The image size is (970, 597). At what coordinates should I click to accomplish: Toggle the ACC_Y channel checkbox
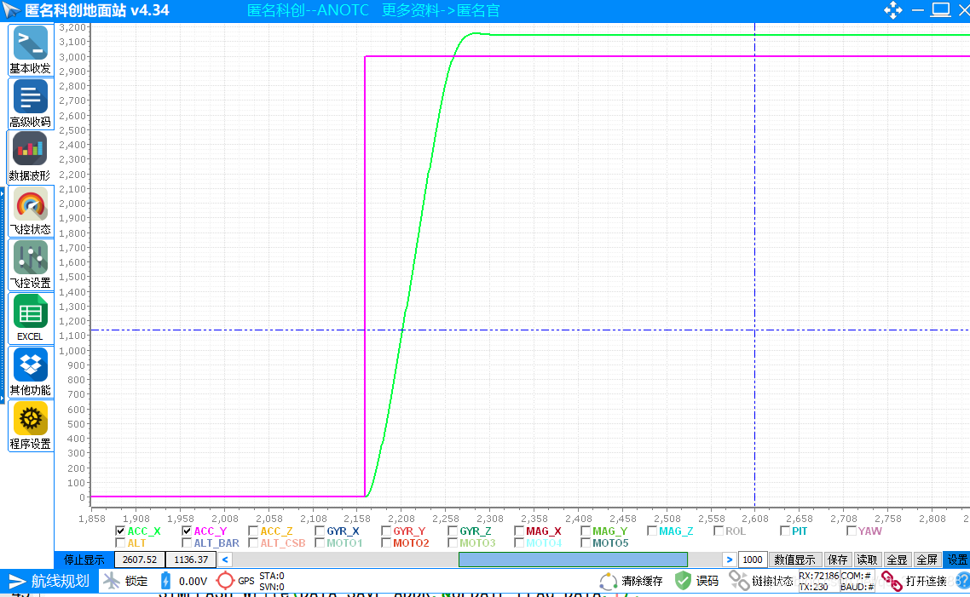pos(187,531)
